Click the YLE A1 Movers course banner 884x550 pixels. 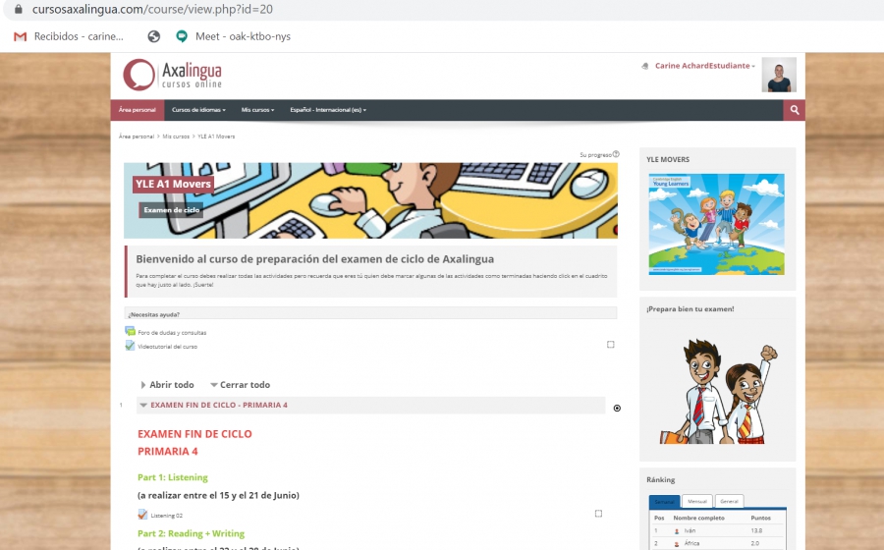point(370,200)
